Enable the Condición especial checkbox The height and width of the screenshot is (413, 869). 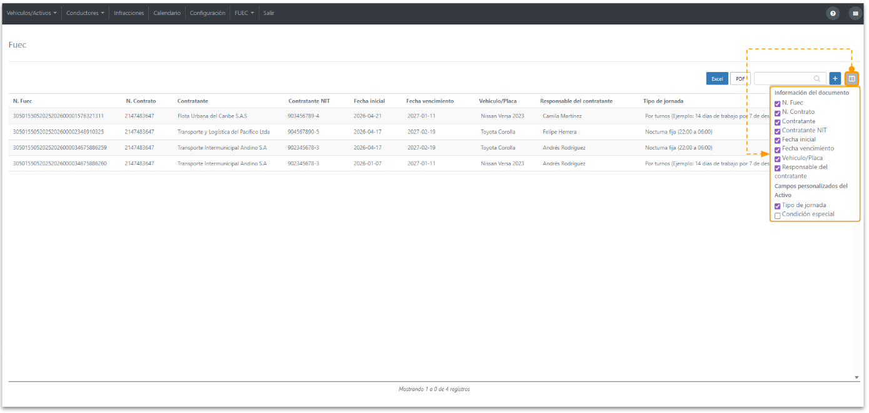[x=778, y=215]
